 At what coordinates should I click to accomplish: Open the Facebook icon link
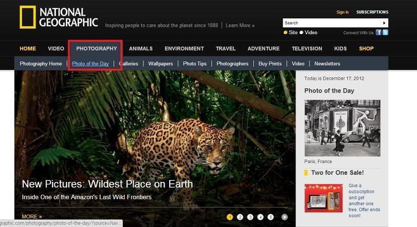pos(379,32)
